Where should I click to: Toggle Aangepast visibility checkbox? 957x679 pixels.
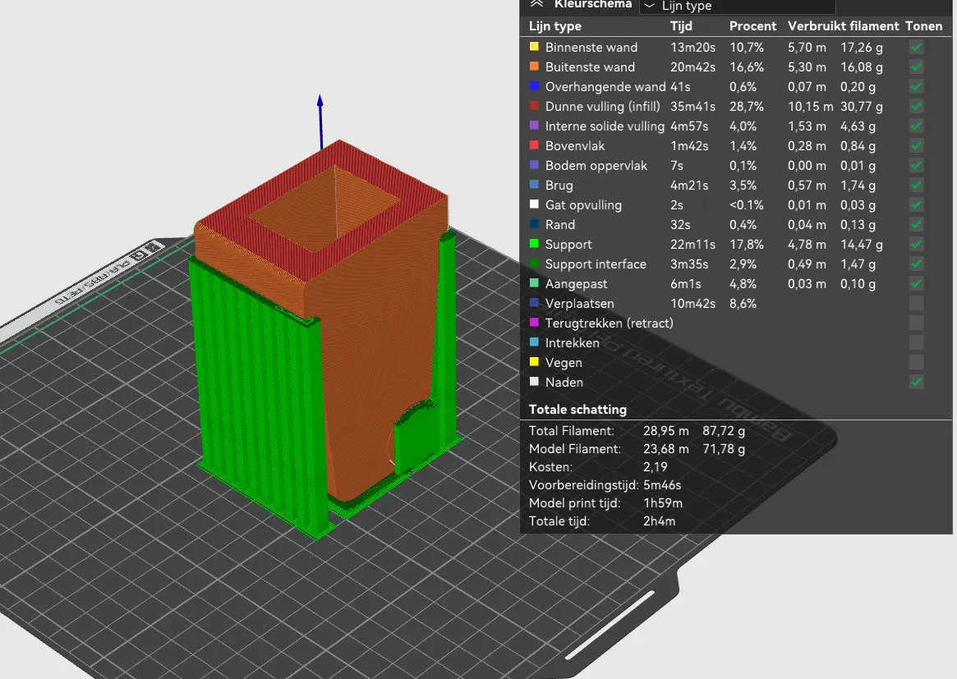click(915, 284)
